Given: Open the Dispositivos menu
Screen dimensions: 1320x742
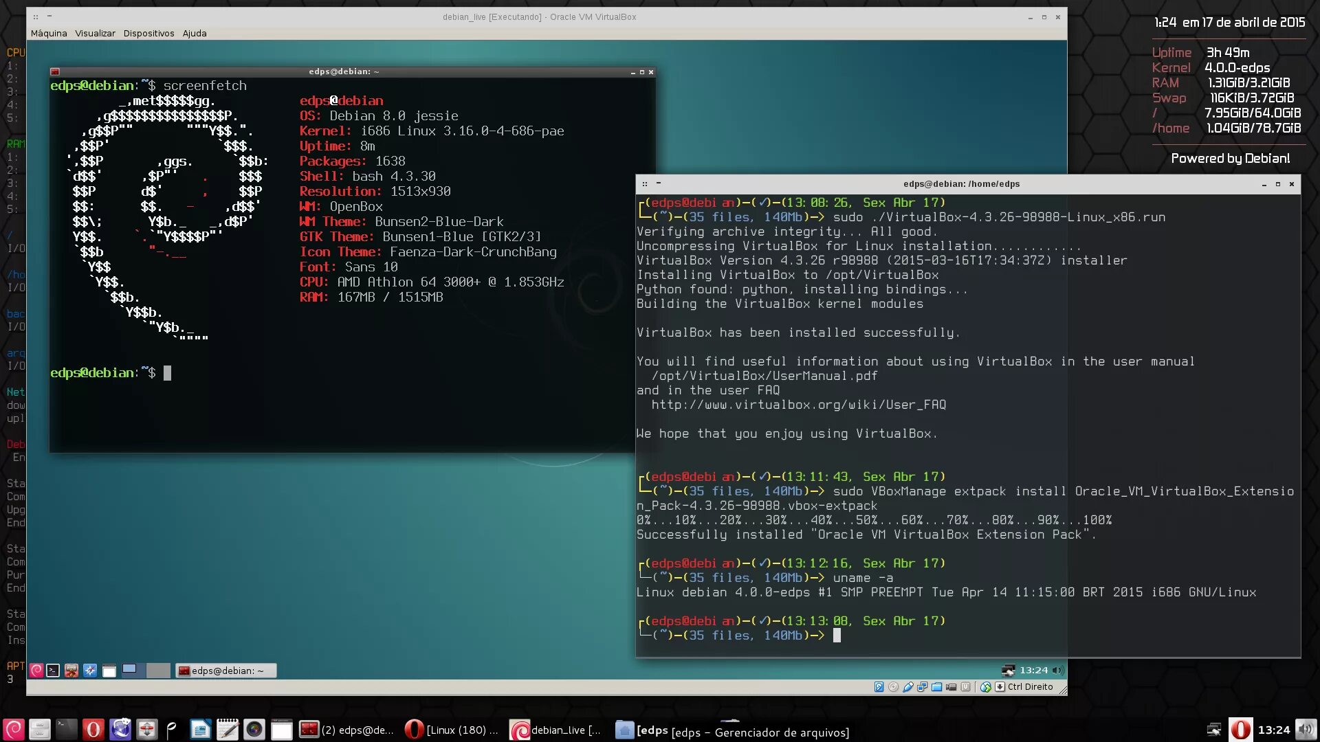Looking at the screenshot, I should [x=148, y=33].
